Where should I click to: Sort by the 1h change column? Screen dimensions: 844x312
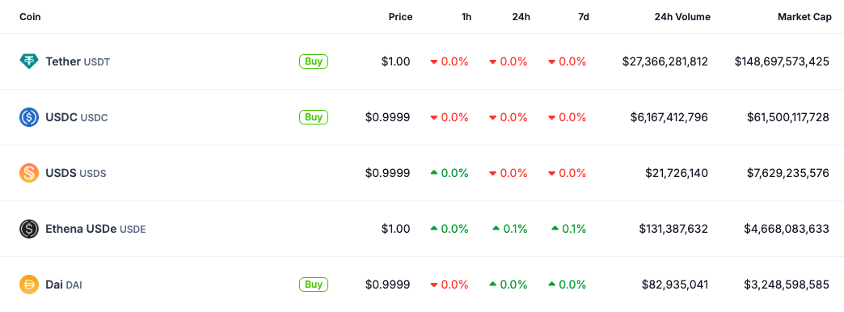466,17
